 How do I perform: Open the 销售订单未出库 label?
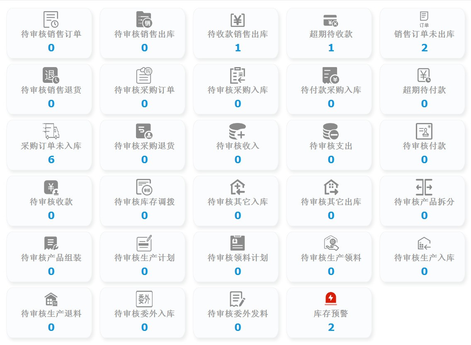(x=424, y=34)
